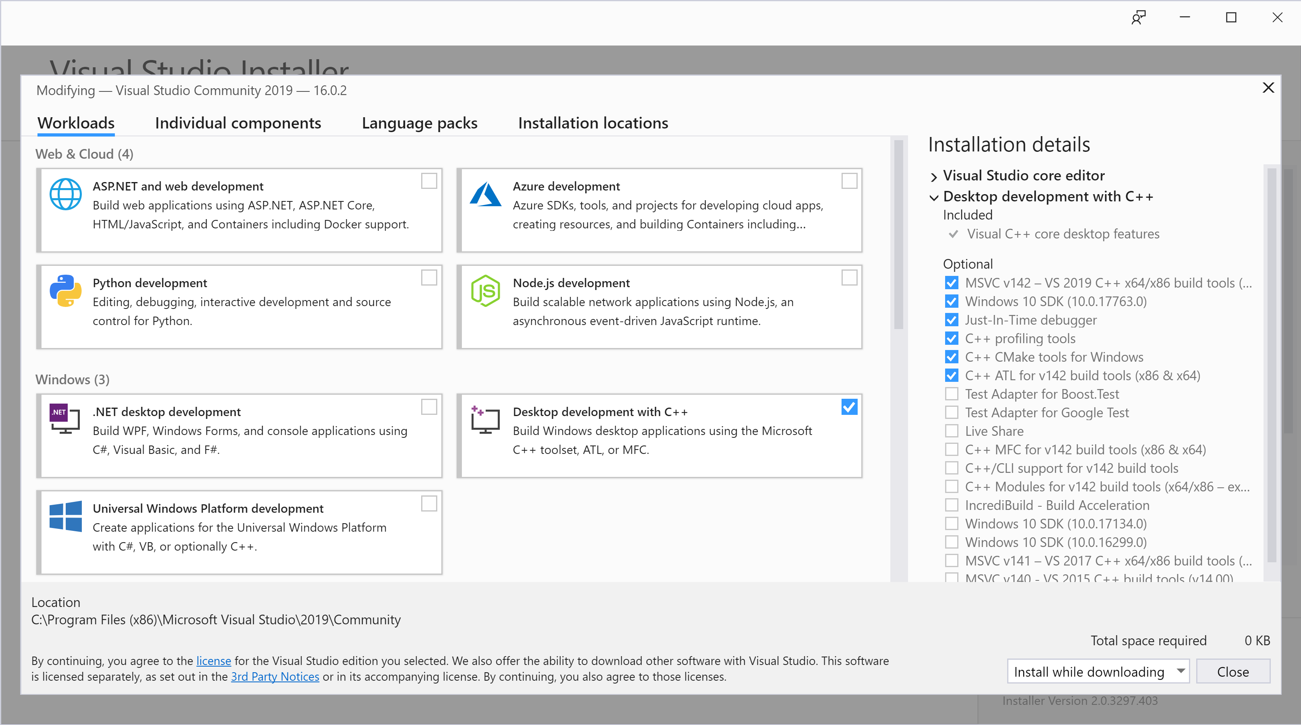Open the Install while downloading dropdown
The height and width of the screenshot is (725, 1301).
point(1098,671)
